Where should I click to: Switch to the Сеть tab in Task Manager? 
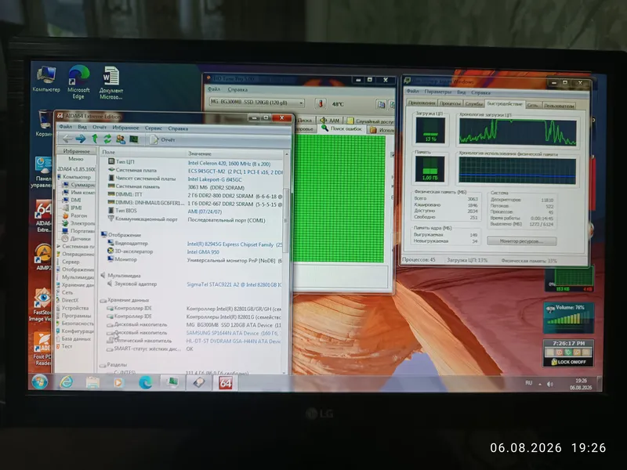[x=532, y=105]
